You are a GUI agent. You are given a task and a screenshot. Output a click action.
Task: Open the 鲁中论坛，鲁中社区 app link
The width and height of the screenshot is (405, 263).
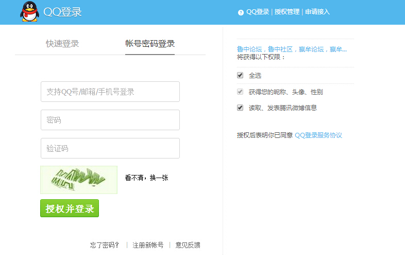[292, 49]
